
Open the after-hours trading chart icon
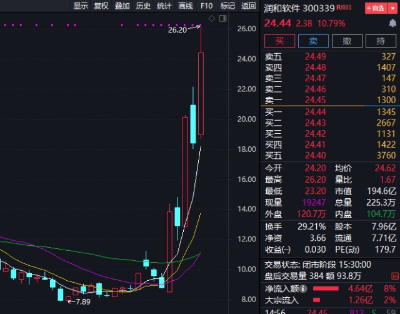pyautogui.click(x=392, y=276)
